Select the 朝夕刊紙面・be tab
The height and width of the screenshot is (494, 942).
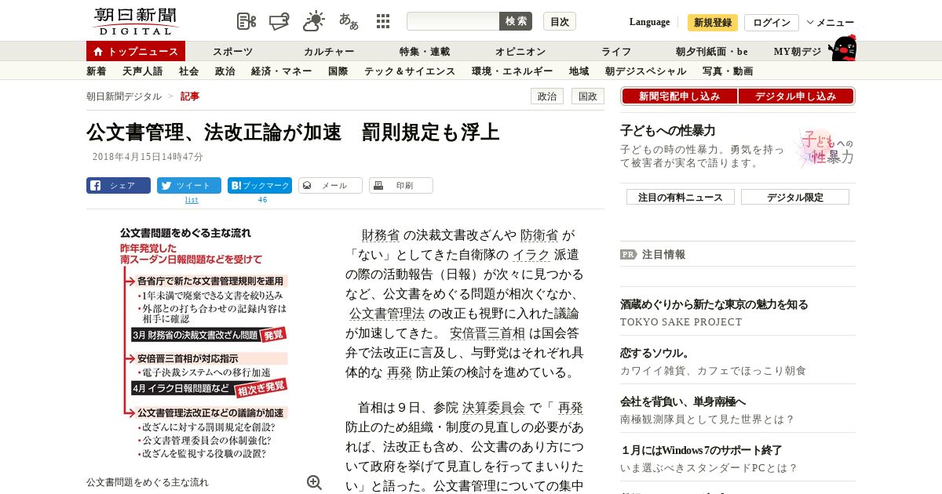pos(712,51)
